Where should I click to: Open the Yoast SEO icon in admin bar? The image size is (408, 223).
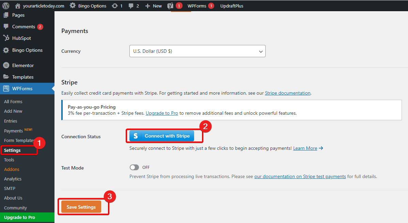(170, 6)
